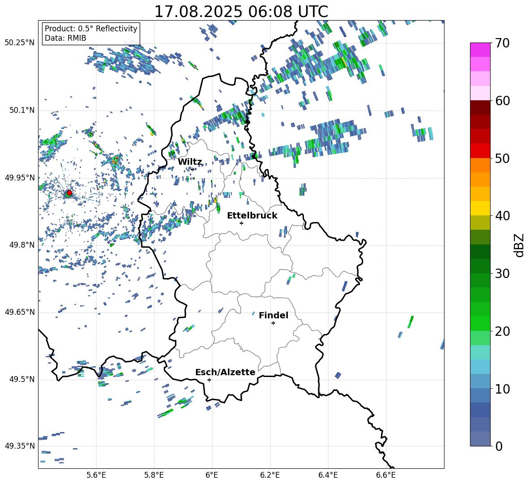Image resolution: width=530 pixels, height=484 pixels.
Task: Pick the yellow swatch at 40 dBZ
Action: [480, 208]
